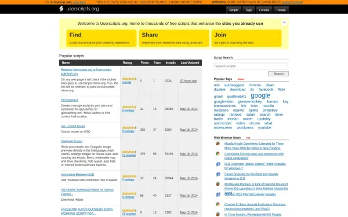Screen dimensions: 348x217
Task: Open red 'rss' link next to Web Browser News
Action: [x=248, y=138]
